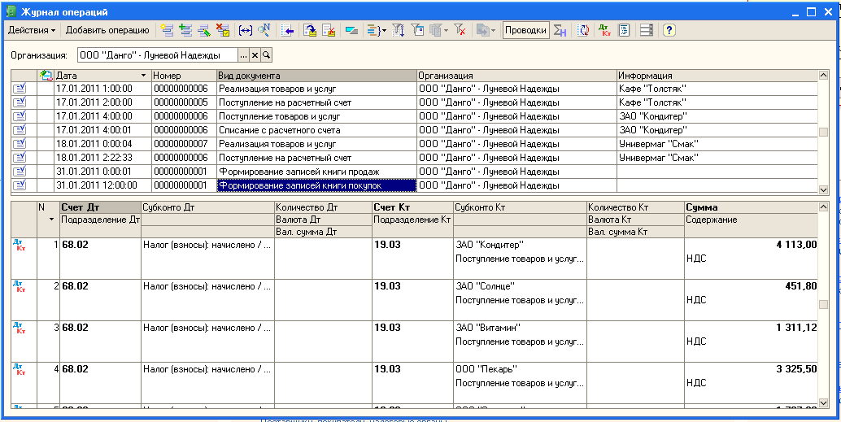Click the Disable filter icon
The width and height of the screenshot is (841, 422).
(460, 30)
